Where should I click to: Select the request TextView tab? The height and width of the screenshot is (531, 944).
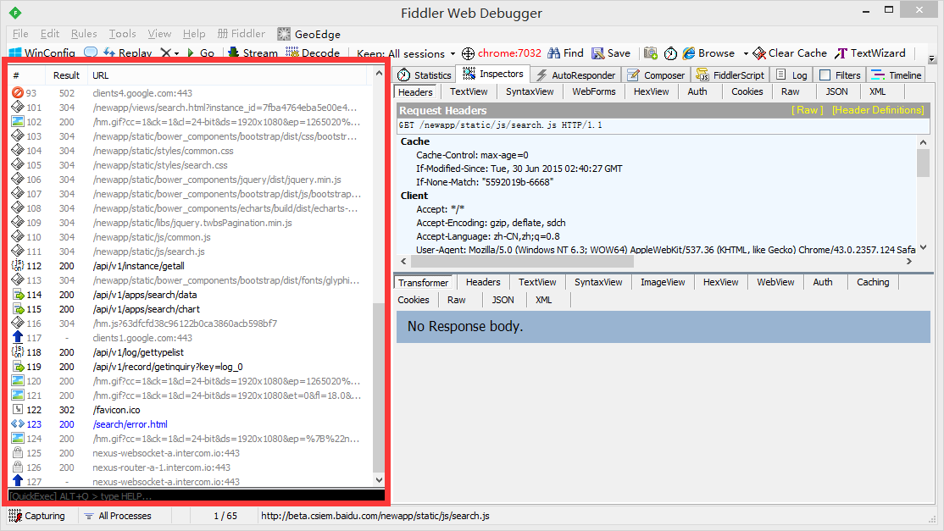[x=469, y=91]
